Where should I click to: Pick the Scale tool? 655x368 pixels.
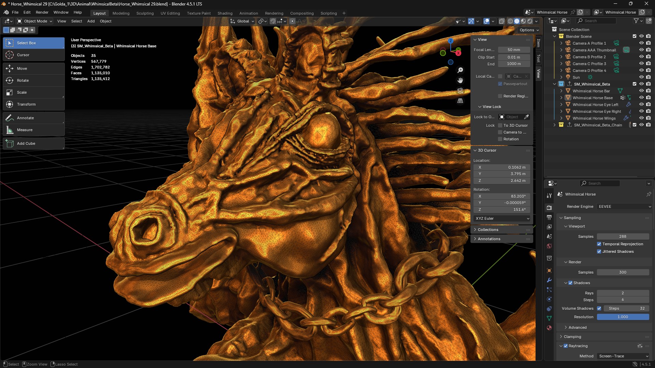coord(33,92)
